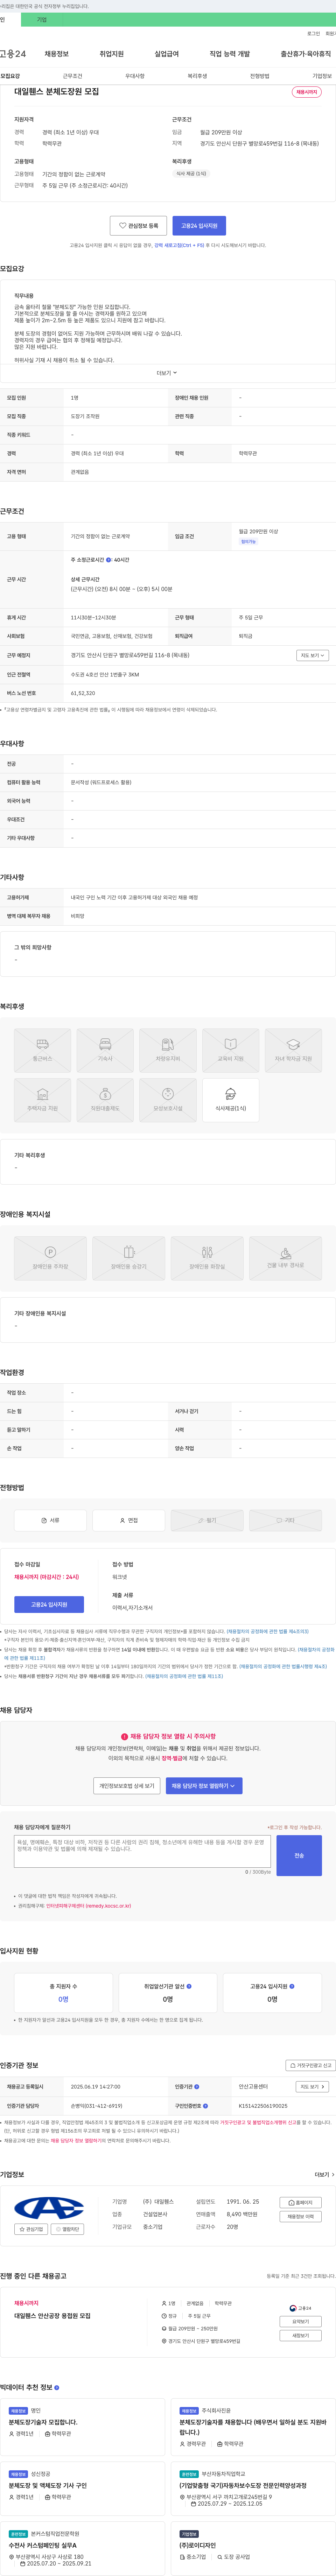Click the 주택자금 지원 benefit icon
336x2576 pixels.
click(x=42, y=1100)
